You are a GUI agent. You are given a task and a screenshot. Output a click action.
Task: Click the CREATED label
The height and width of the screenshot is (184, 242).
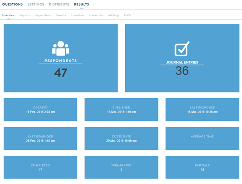[x=40, y=108]
